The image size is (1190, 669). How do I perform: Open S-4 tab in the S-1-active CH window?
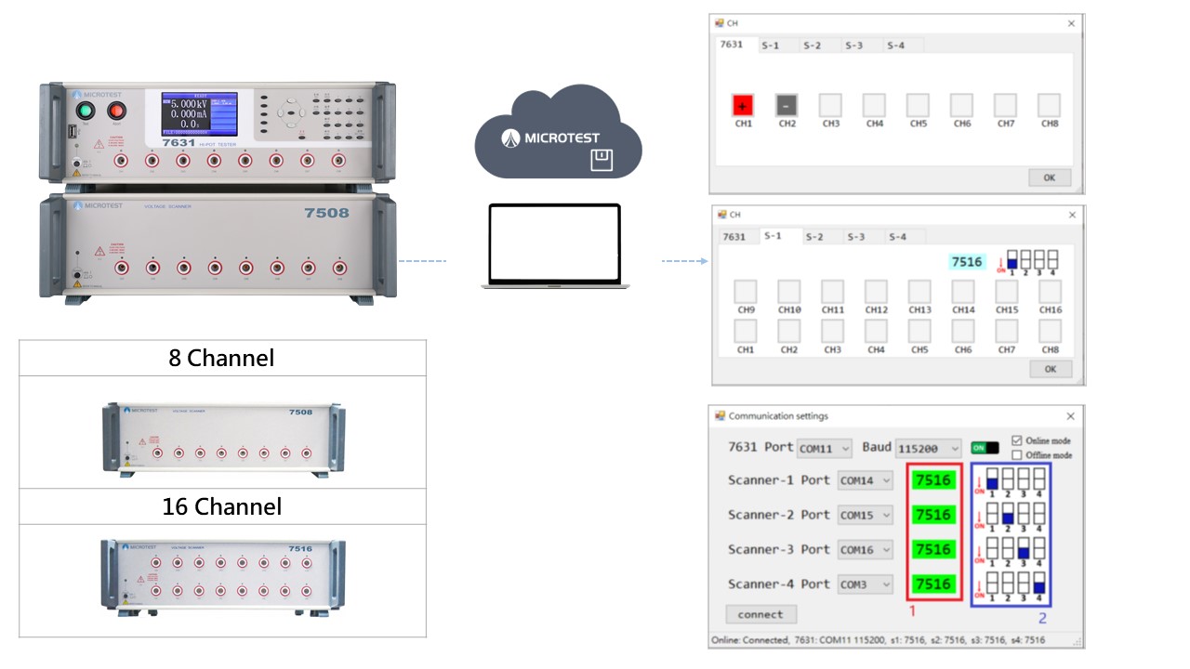coord(897,237)
